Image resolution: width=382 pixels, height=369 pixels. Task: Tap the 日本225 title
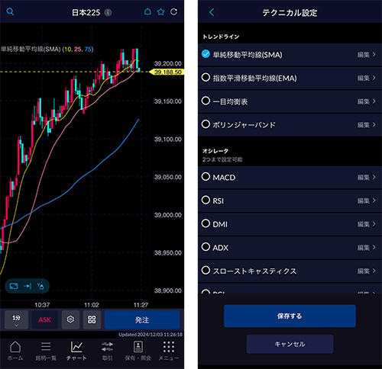click(x=86, y=12)
